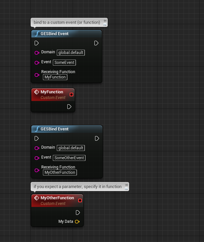This screenshot has width=204, height=242.
Task: Click Domain pin on SomeEvent bind node
Action: (x=37, y=53)
